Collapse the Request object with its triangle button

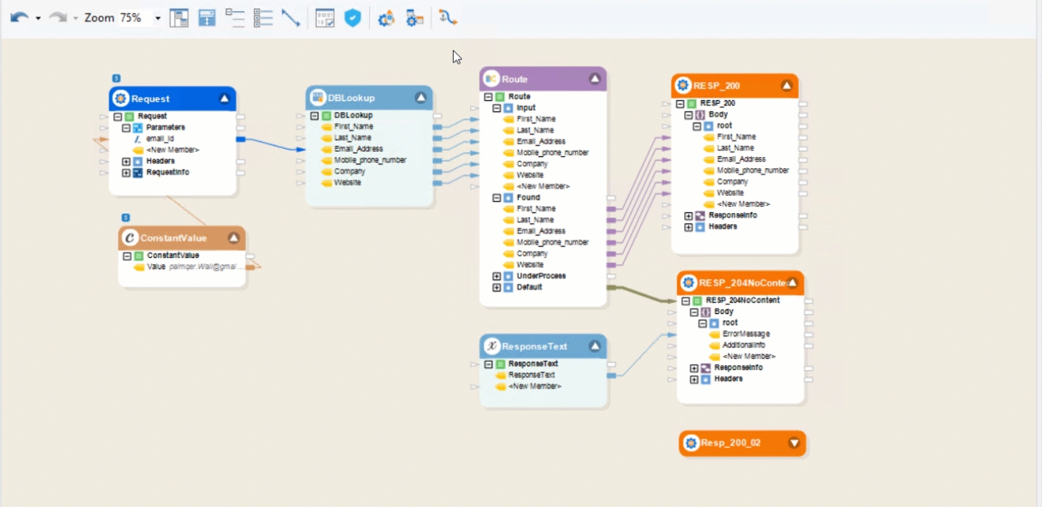[x=225, y=99]
